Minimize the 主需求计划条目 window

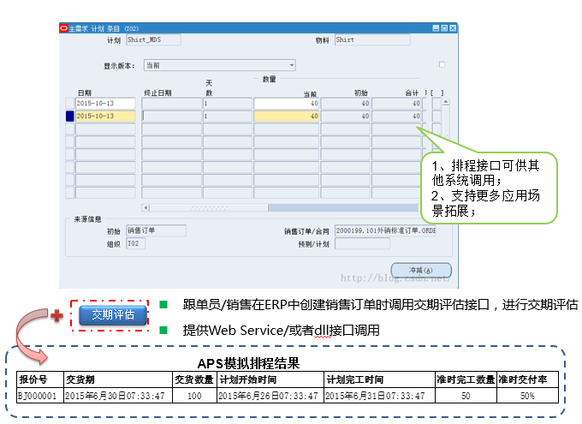click(435, 27)
